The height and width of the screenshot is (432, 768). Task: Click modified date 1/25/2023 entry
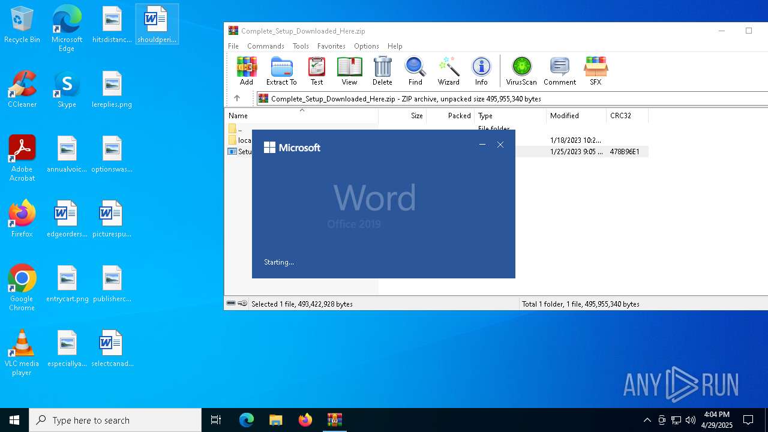tap(577, 152)
